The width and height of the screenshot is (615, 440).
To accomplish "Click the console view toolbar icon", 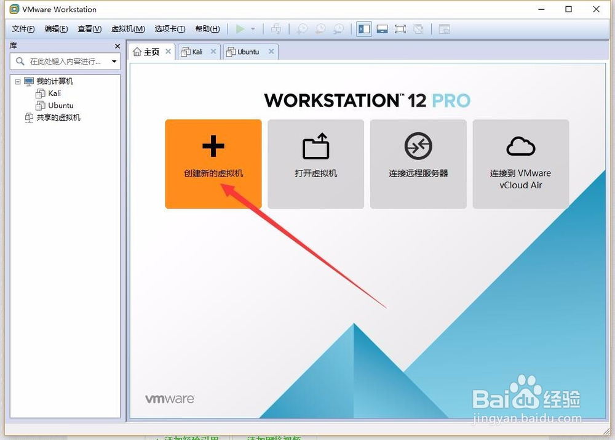I will [444, 29].
